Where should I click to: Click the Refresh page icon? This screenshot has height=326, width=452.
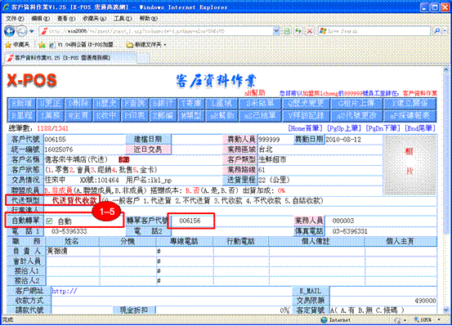298,31
